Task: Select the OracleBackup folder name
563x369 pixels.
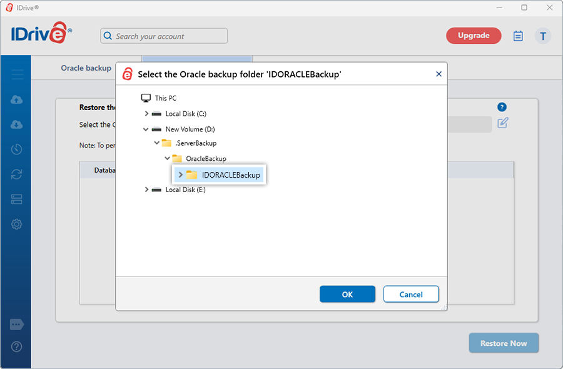Action: coord(206,158)
